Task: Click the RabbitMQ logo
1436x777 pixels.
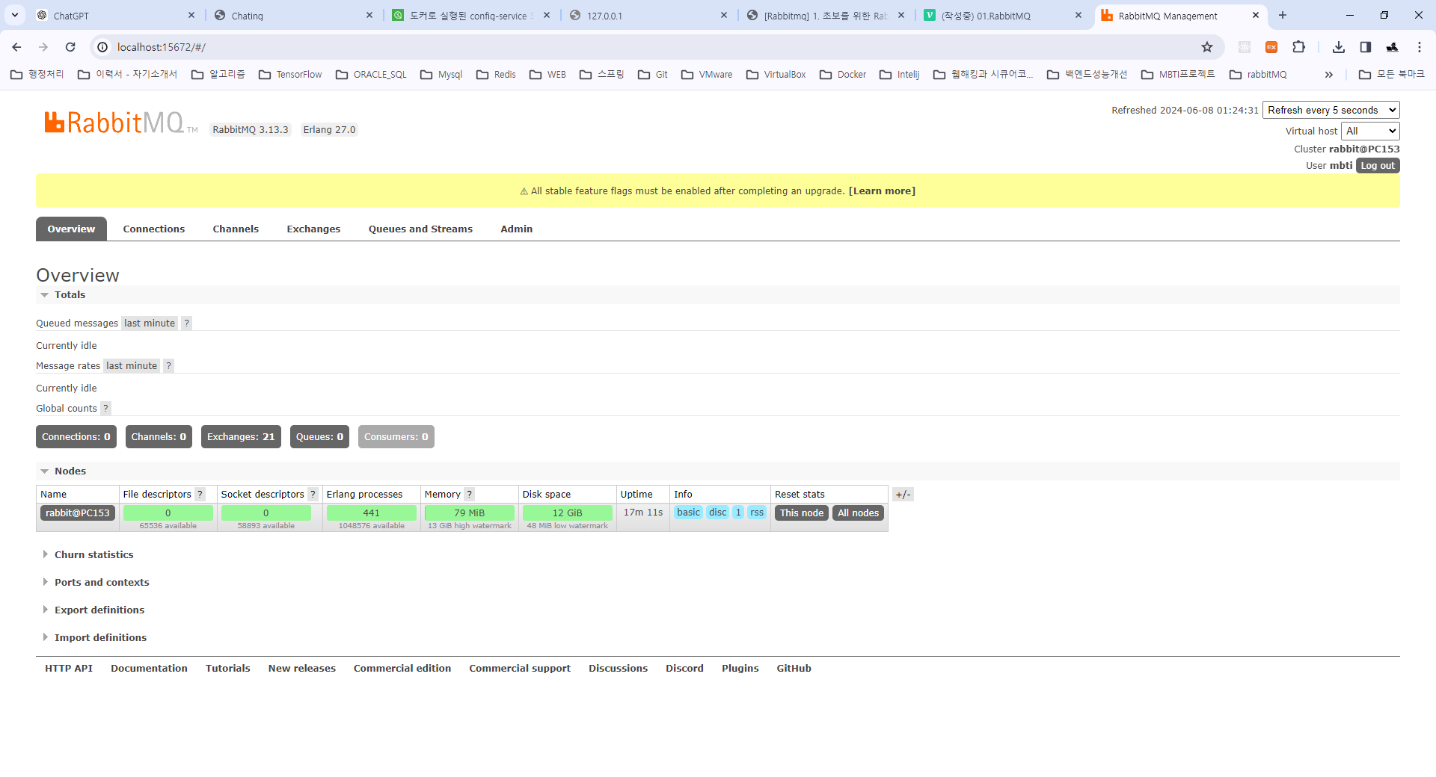Action: coord(120,123)
